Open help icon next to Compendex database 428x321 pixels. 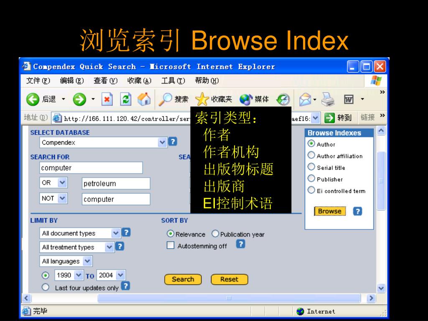[173, 141]
